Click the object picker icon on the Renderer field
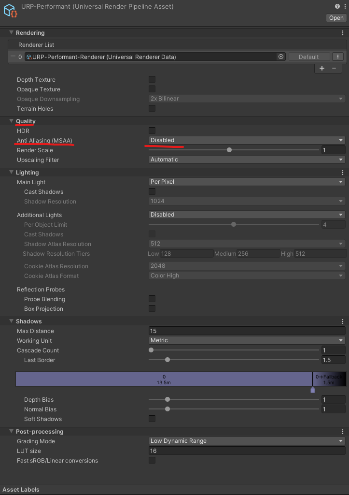The width and height of the screenshot is (349, 495). 280,57
